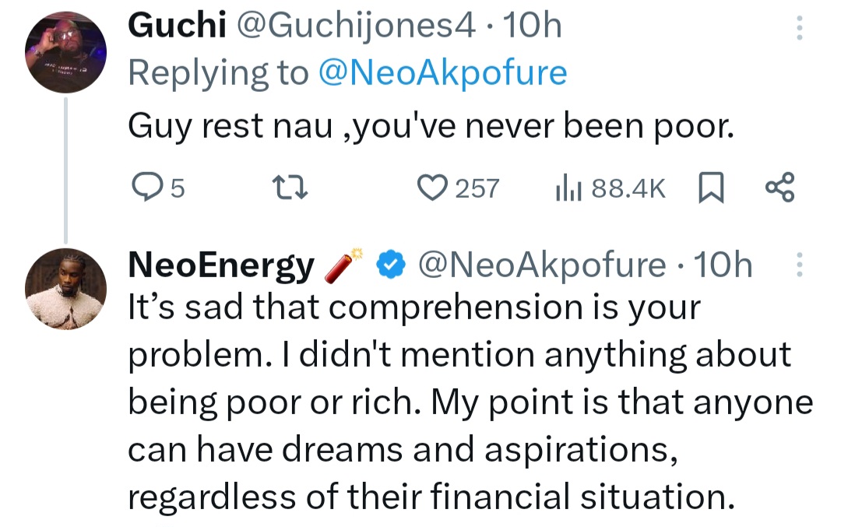Click the @Guchijones4 handle

pyautogui.click(x=354, y=26)
